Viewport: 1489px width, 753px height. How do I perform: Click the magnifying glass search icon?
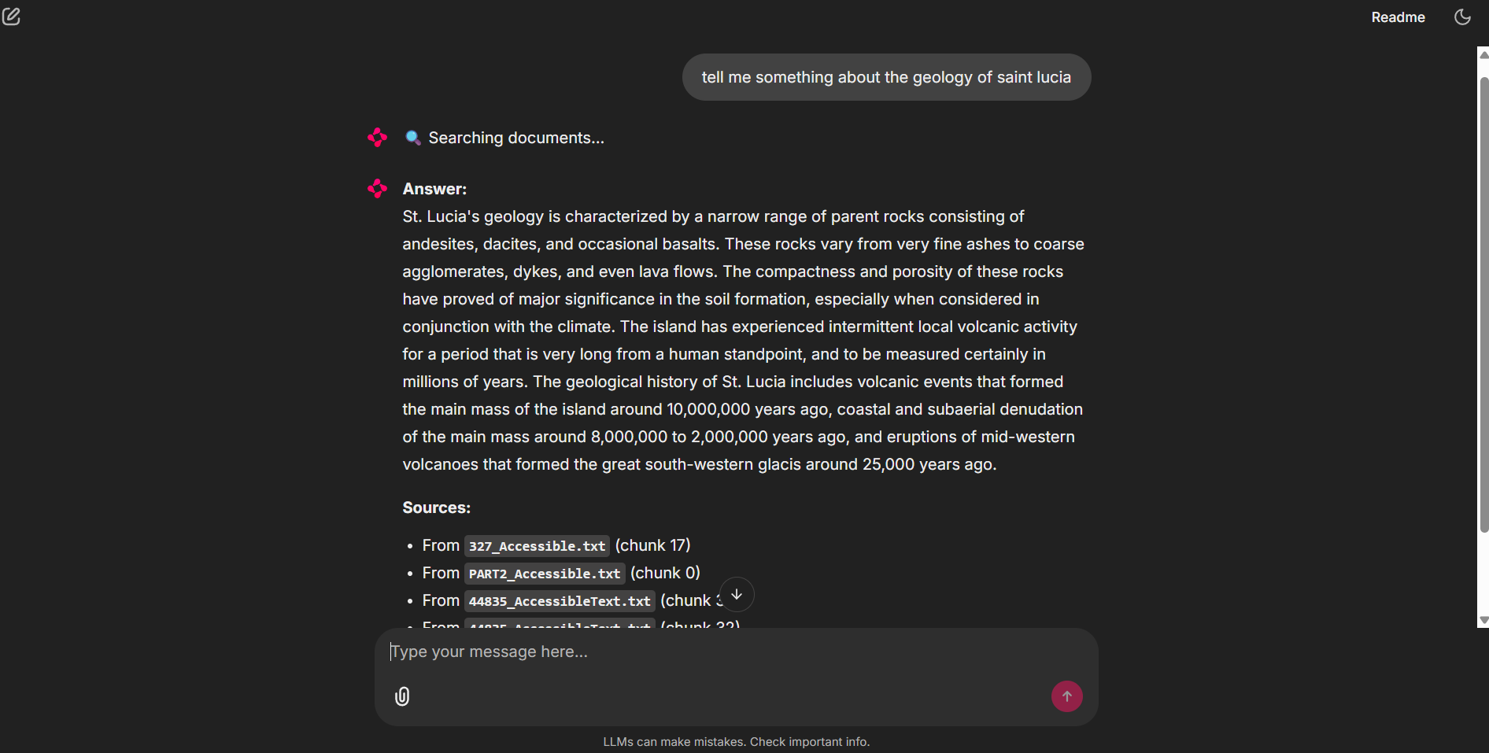(412, 138)
